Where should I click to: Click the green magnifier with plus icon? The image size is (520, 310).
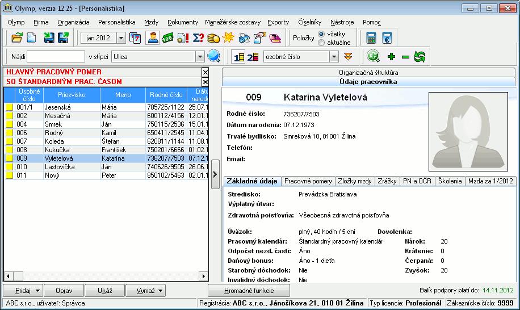(373, 56)
